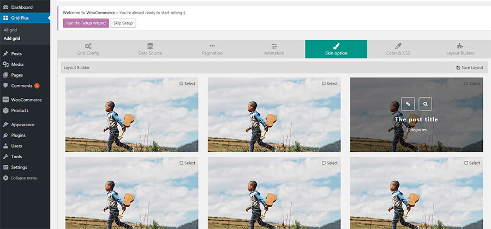Viewport: 491px width, 229px height.
Task: Click the Data Source database icon
Action: tap(151, 46)
